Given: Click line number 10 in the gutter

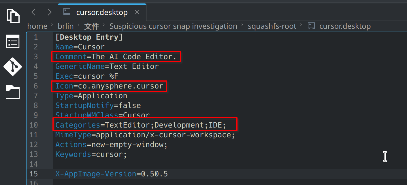Looking at the screenshot, I should point(33,125).
